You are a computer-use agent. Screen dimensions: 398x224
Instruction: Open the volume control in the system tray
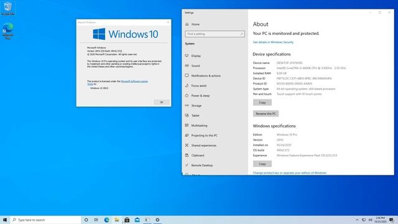click(x=371, y=220)
